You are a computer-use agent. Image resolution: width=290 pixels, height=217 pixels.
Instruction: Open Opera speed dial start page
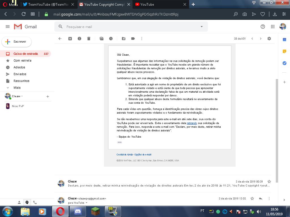tap(33, 14)
